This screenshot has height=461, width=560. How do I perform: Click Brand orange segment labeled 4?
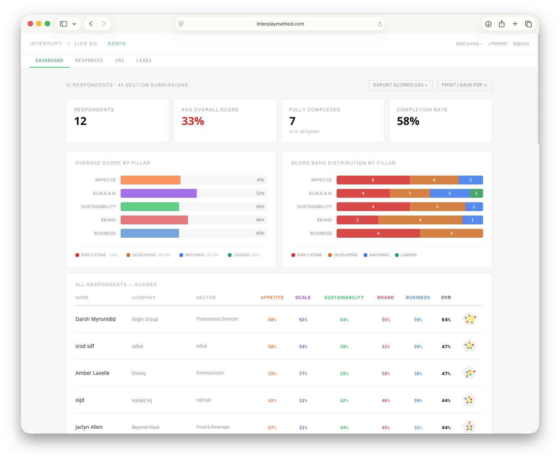click(420, 220)
